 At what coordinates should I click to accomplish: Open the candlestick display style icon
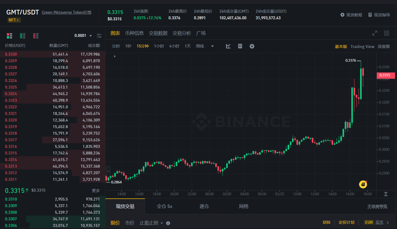240,46
